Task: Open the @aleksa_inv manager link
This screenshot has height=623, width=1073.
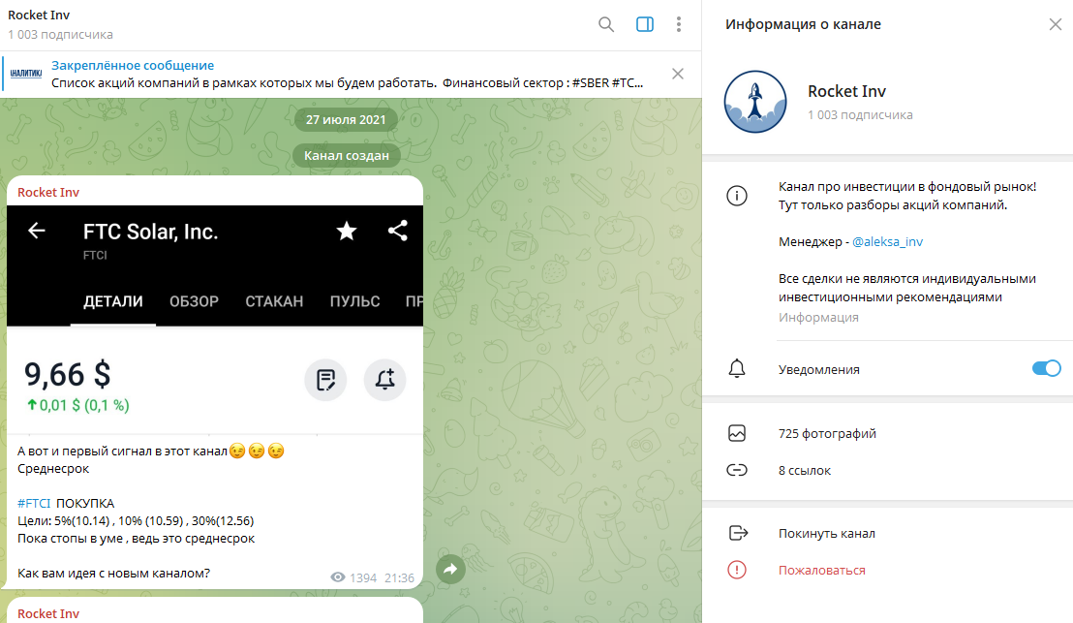Action: tap(888, 241)
